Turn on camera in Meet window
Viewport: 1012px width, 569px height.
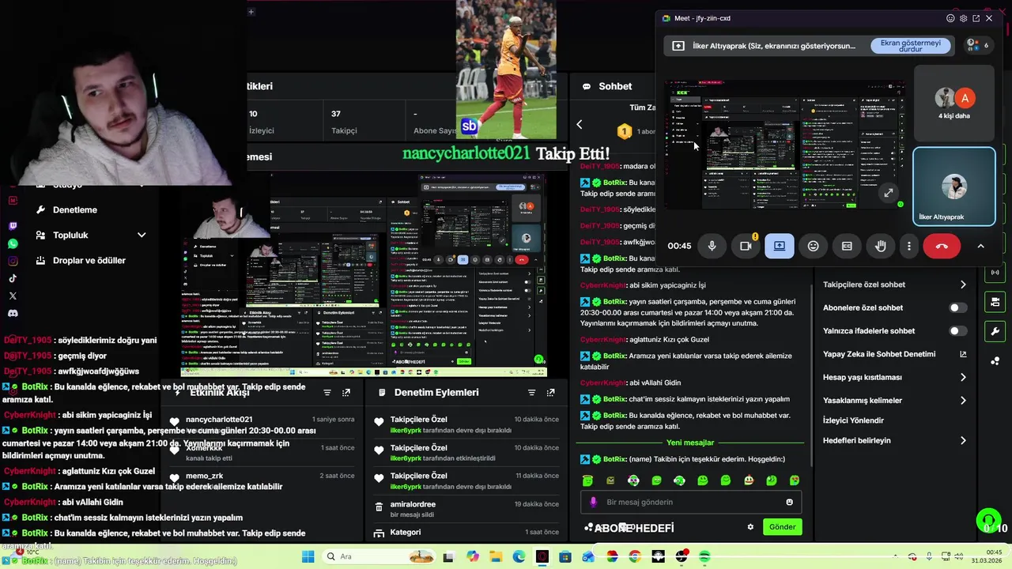745,246
